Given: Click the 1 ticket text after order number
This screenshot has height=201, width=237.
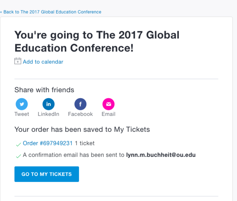Looking at the screenshot, I should coord(85,143).
